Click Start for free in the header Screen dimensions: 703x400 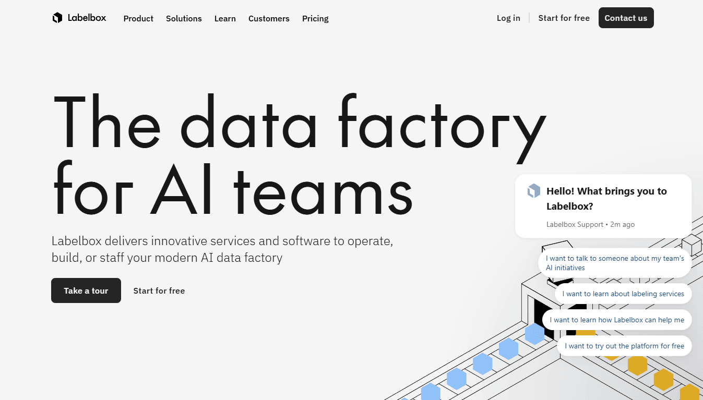click(x=564, y=18)
